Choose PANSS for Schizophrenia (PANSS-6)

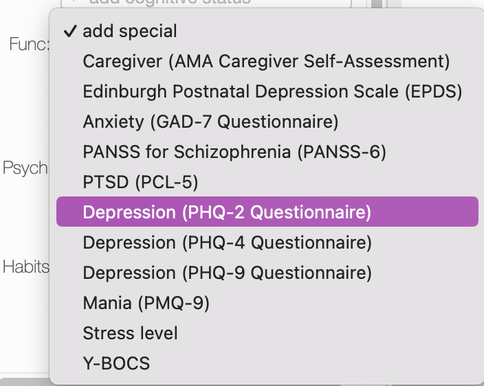234,152
